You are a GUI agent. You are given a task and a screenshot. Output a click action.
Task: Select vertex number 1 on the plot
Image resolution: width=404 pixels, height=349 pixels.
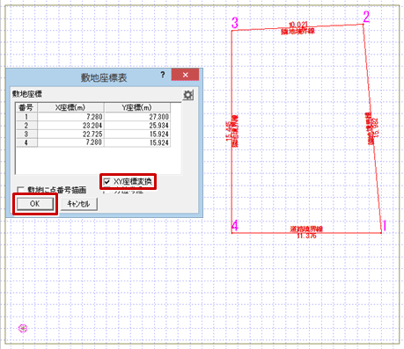coord(385,226)
